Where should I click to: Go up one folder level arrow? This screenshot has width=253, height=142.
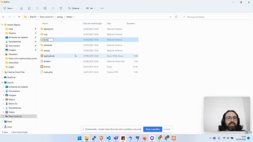19,17
